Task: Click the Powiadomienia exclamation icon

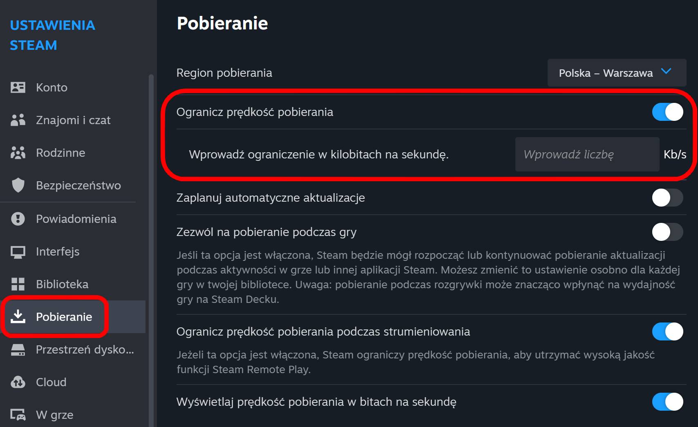Action: click(18, 219)
